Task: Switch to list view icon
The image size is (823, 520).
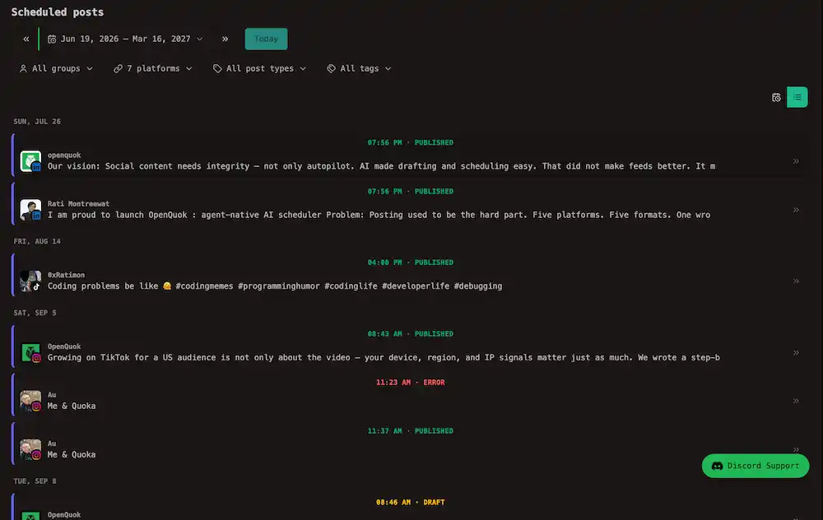Action: pos(797,97)
